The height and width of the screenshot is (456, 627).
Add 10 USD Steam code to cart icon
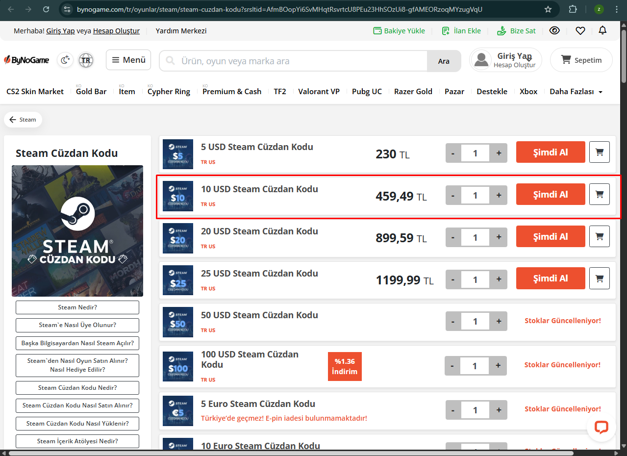point(599,194)
